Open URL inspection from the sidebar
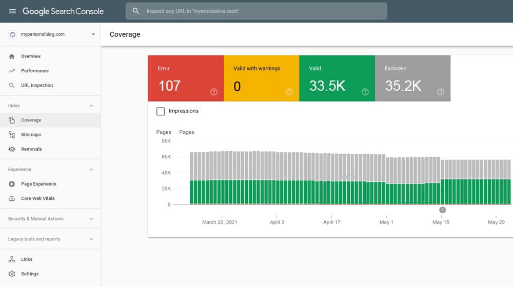This screenshot has width=513, height=287. point(50,85)
